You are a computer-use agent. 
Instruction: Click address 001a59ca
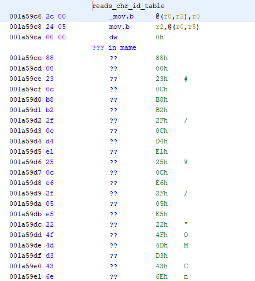25,38
